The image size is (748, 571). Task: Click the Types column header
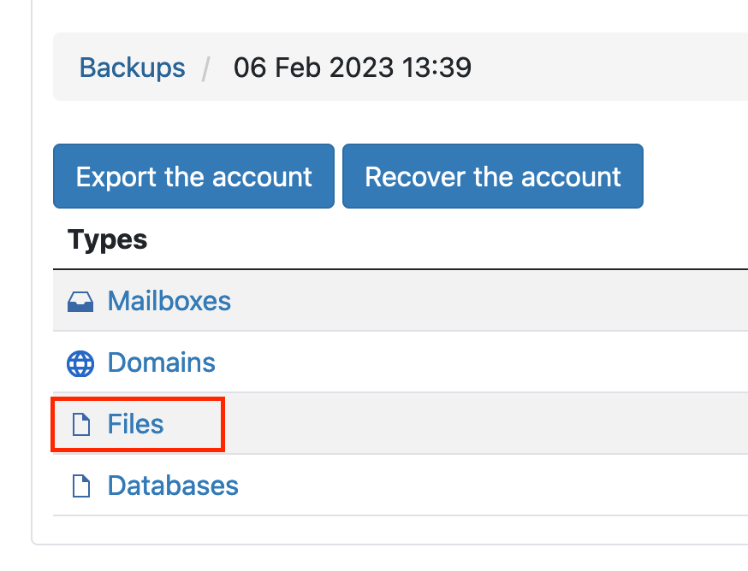106,240
